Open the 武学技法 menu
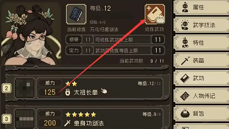The image size is (229, 129). [202, 25]
